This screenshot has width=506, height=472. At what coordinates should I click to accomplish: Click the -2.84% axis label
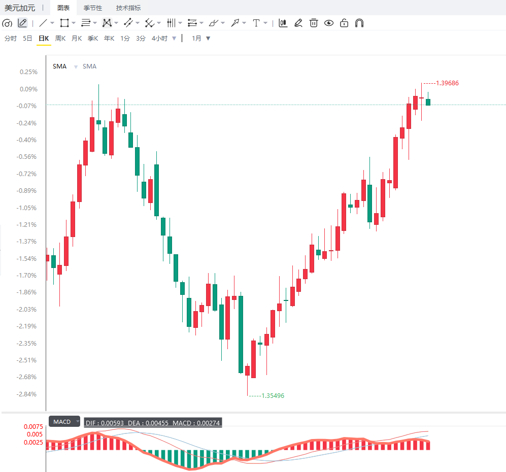click(27, 394)
